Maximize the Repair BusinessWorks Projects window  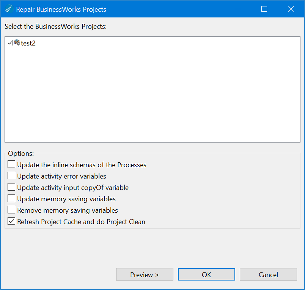(x=264, y=9)
